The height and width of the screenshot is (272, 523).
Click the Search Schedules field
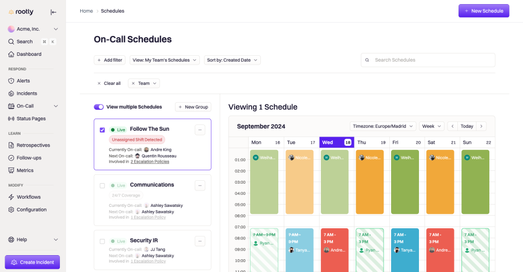[428, 60]
